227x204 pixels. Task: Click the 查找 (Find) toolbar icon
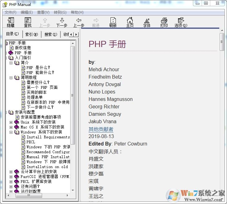click(28, 20)
